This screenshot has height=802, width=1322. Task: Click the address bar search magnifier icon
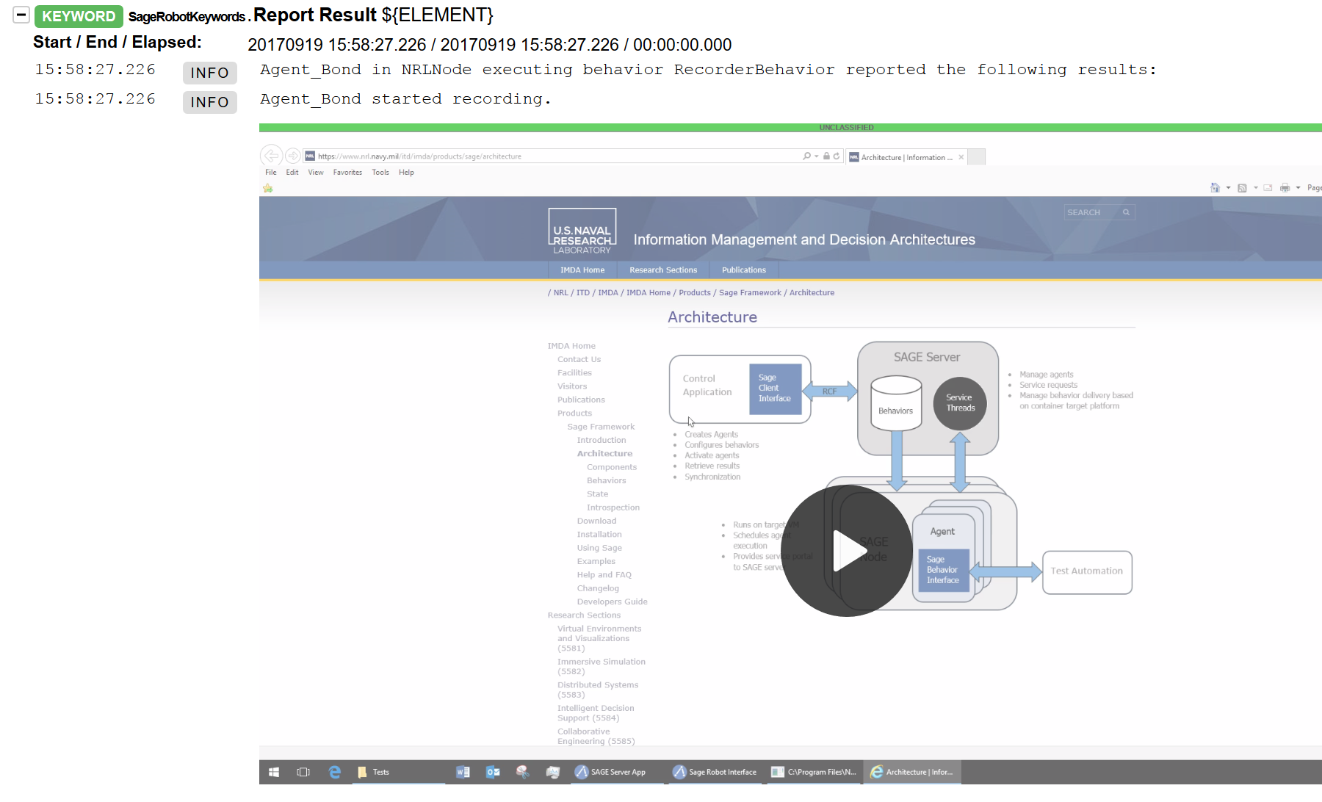pyautogui.click(x=806, y=156)
